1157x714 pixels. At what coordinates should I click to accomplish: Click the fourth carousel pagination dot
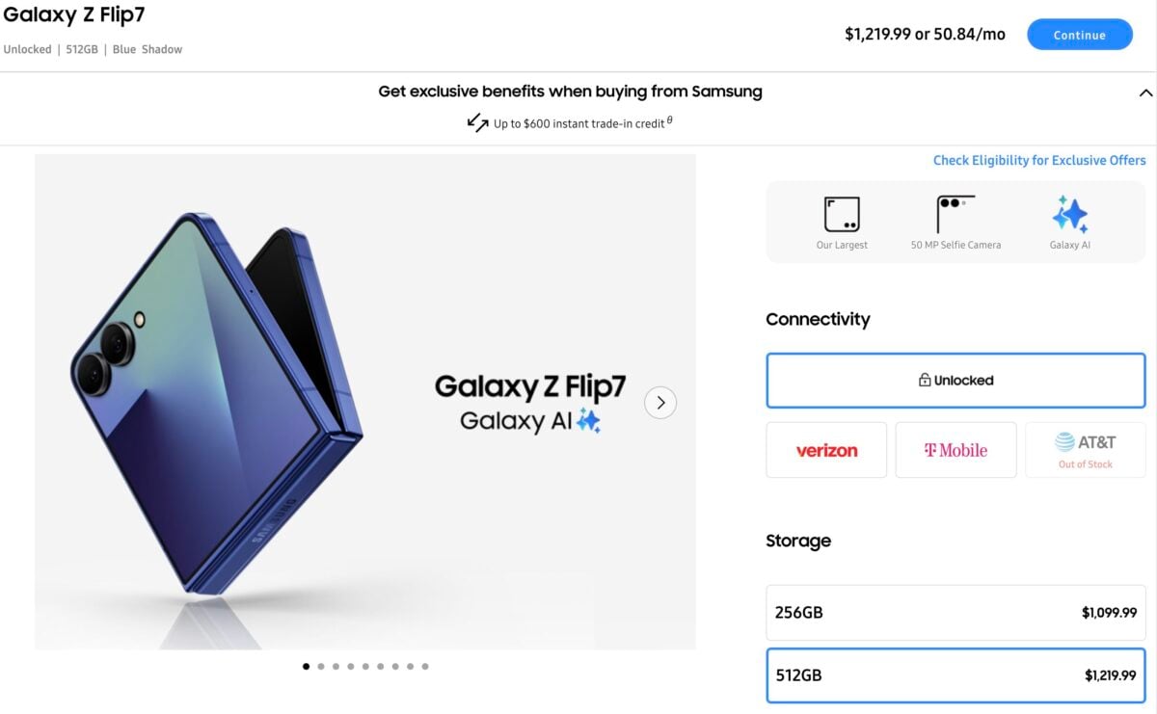350,665
